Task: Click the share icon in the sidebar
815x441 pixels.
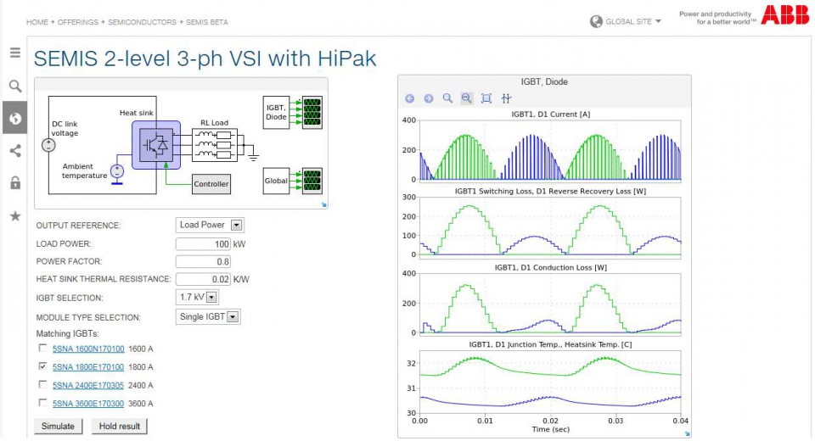Action: point(15,151)
